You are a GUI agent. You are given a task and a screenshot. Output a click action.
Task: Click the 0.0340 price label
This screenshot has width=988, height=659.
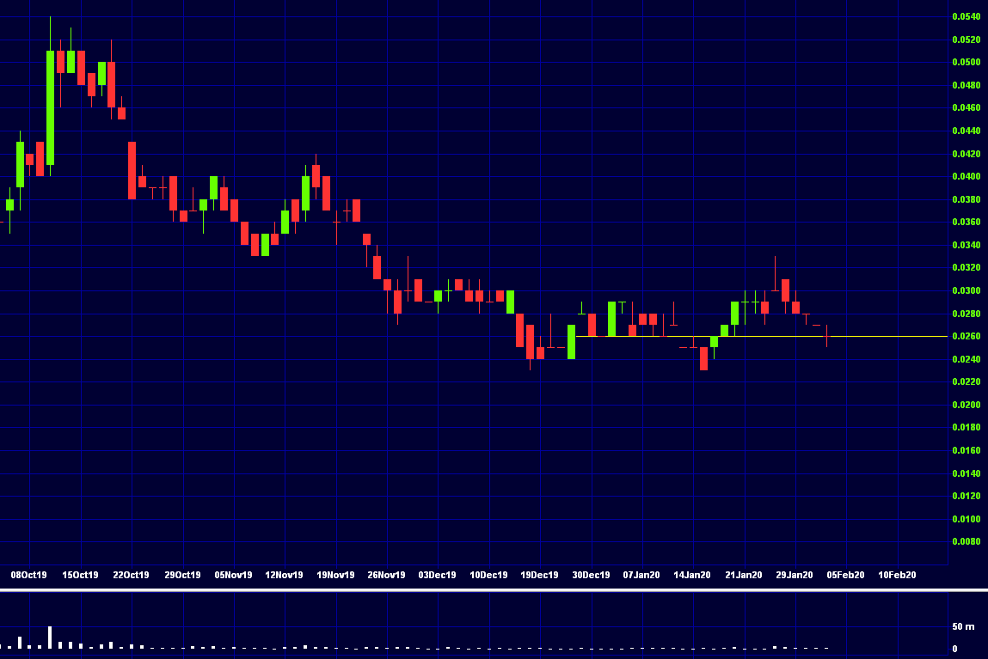(x=966, y=246)
